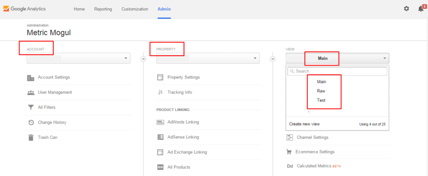Select the Admin tab
This screenshot has height=176, width=428.
(x=164, y=9)
